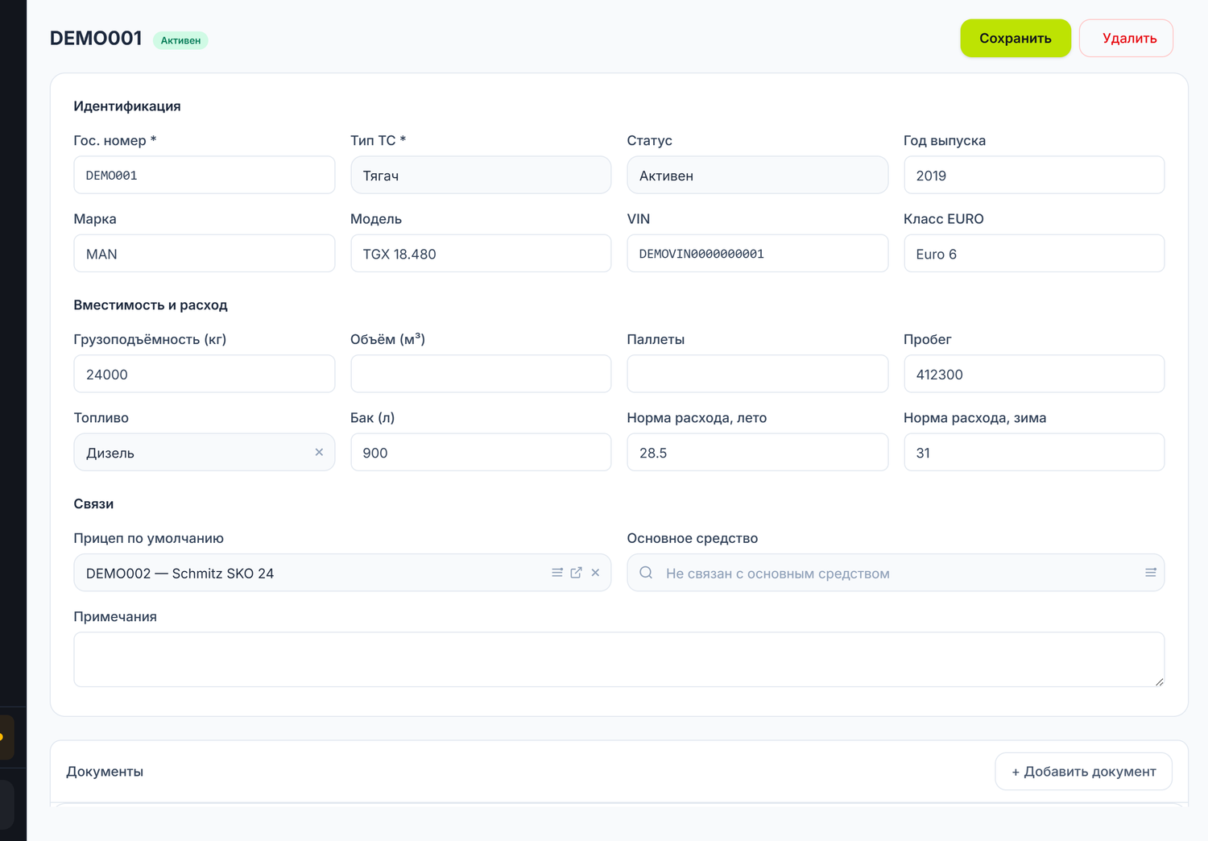The image size is (1208, 841).
Task: Edit the Грузоподъёмность field
Action: [x=205, y=374]
